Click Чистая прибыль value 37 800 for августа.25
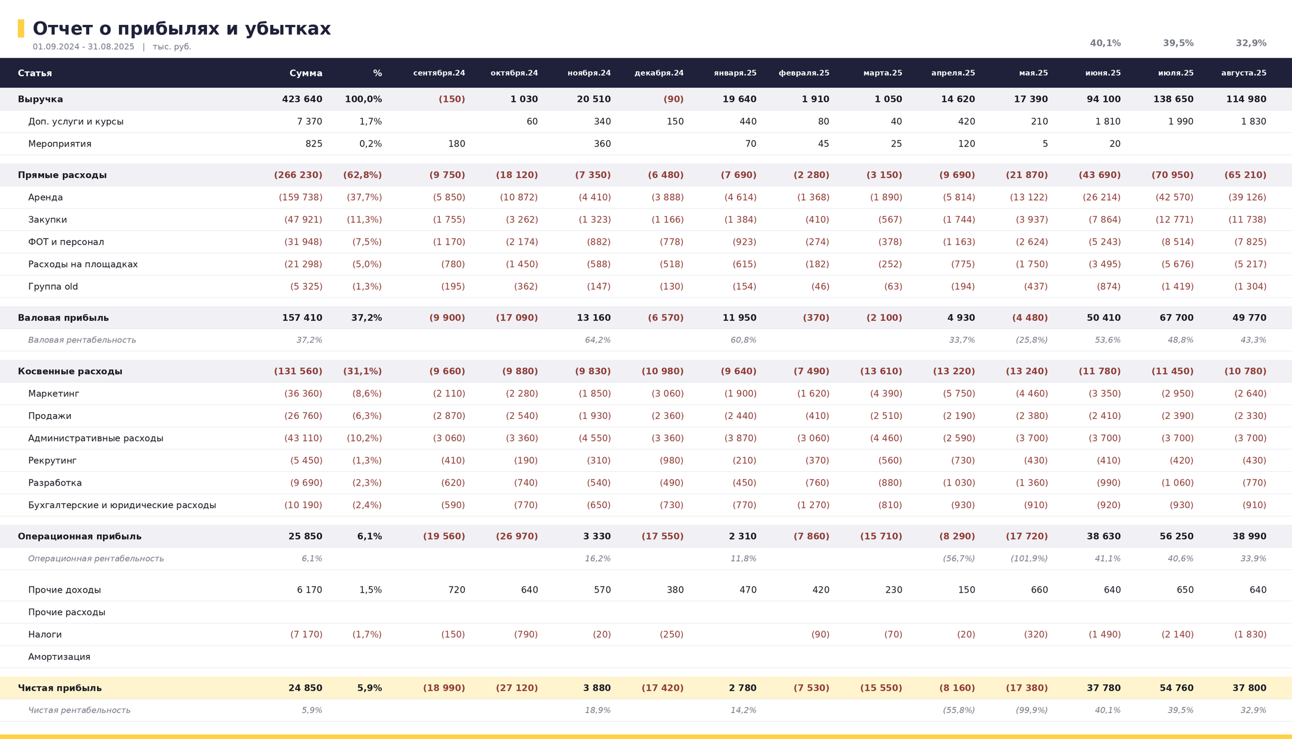The height and width of the screenshot is (739, 1292). click(1249, 688)
